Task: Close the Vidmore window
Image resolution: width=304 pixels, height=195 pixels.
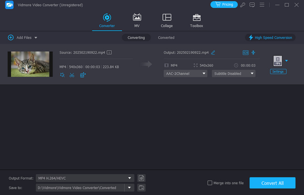Action: tap(296, 5)
